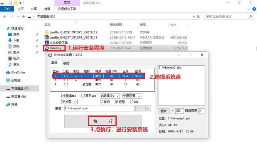Click the browse '..' button
Image resolution: width=257 pixels, height=154 pixels.
pos(140,109)
